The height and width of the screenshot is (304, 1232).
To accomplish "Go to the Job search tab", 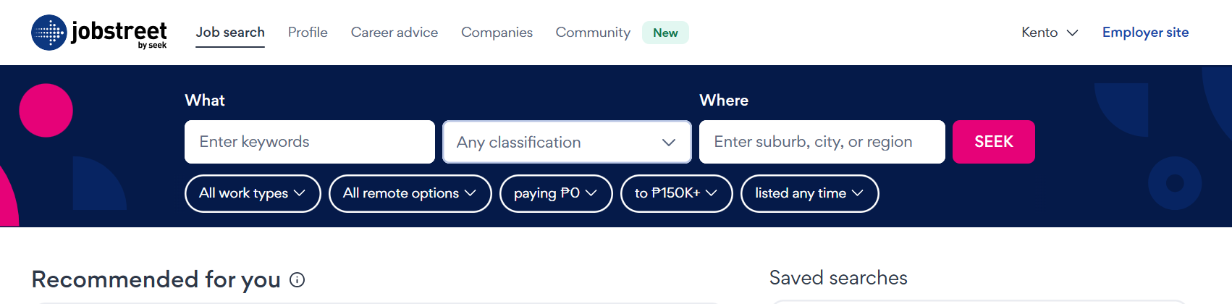I will [230, 33].
